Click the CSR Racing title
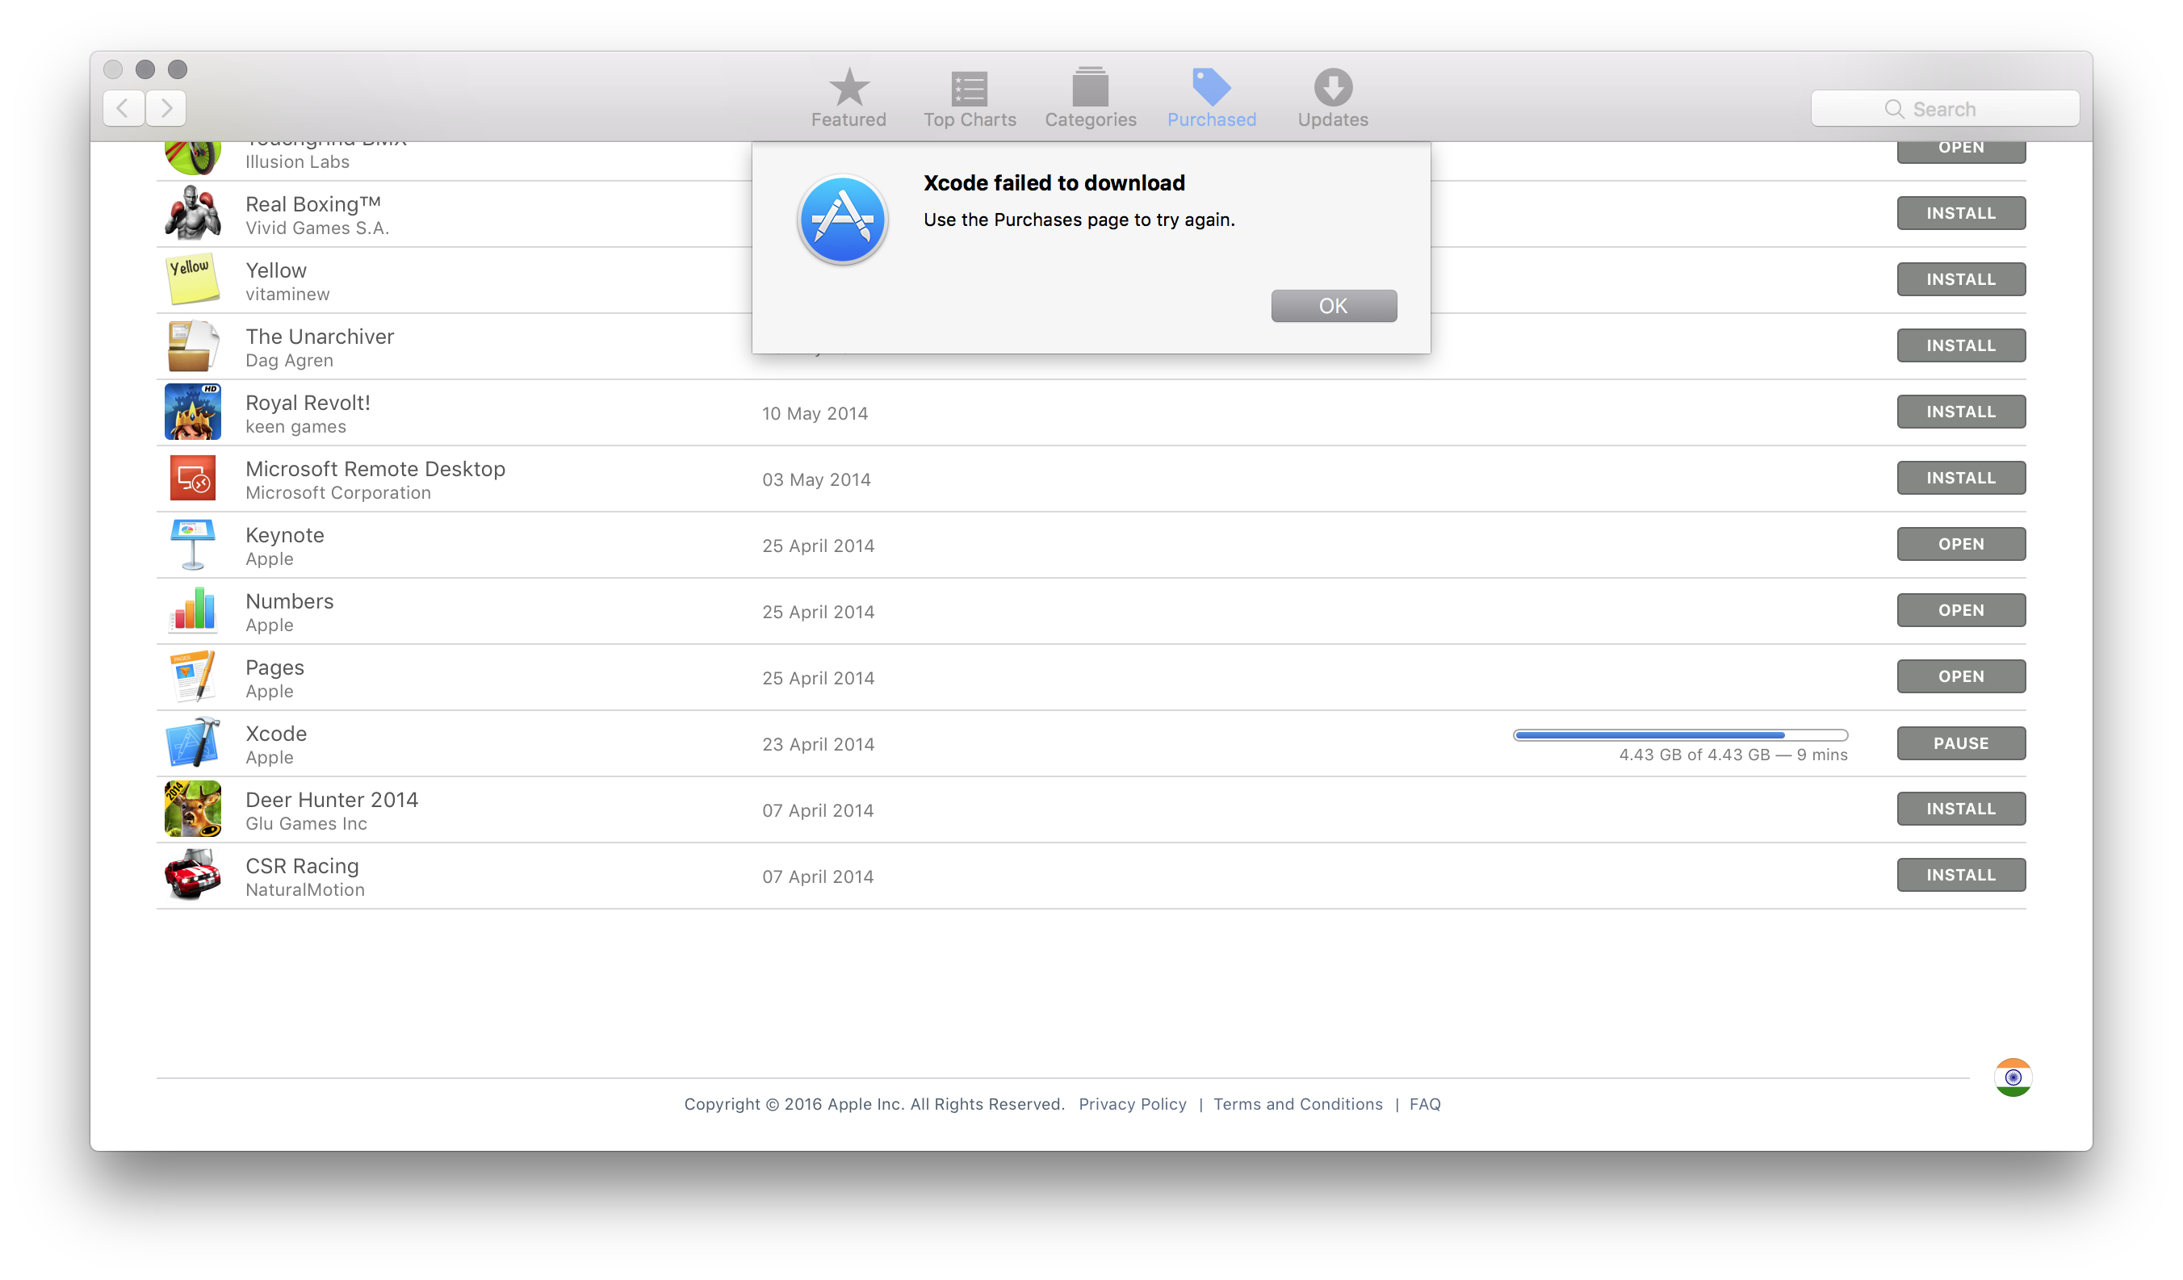 click(x=301, y=866)
